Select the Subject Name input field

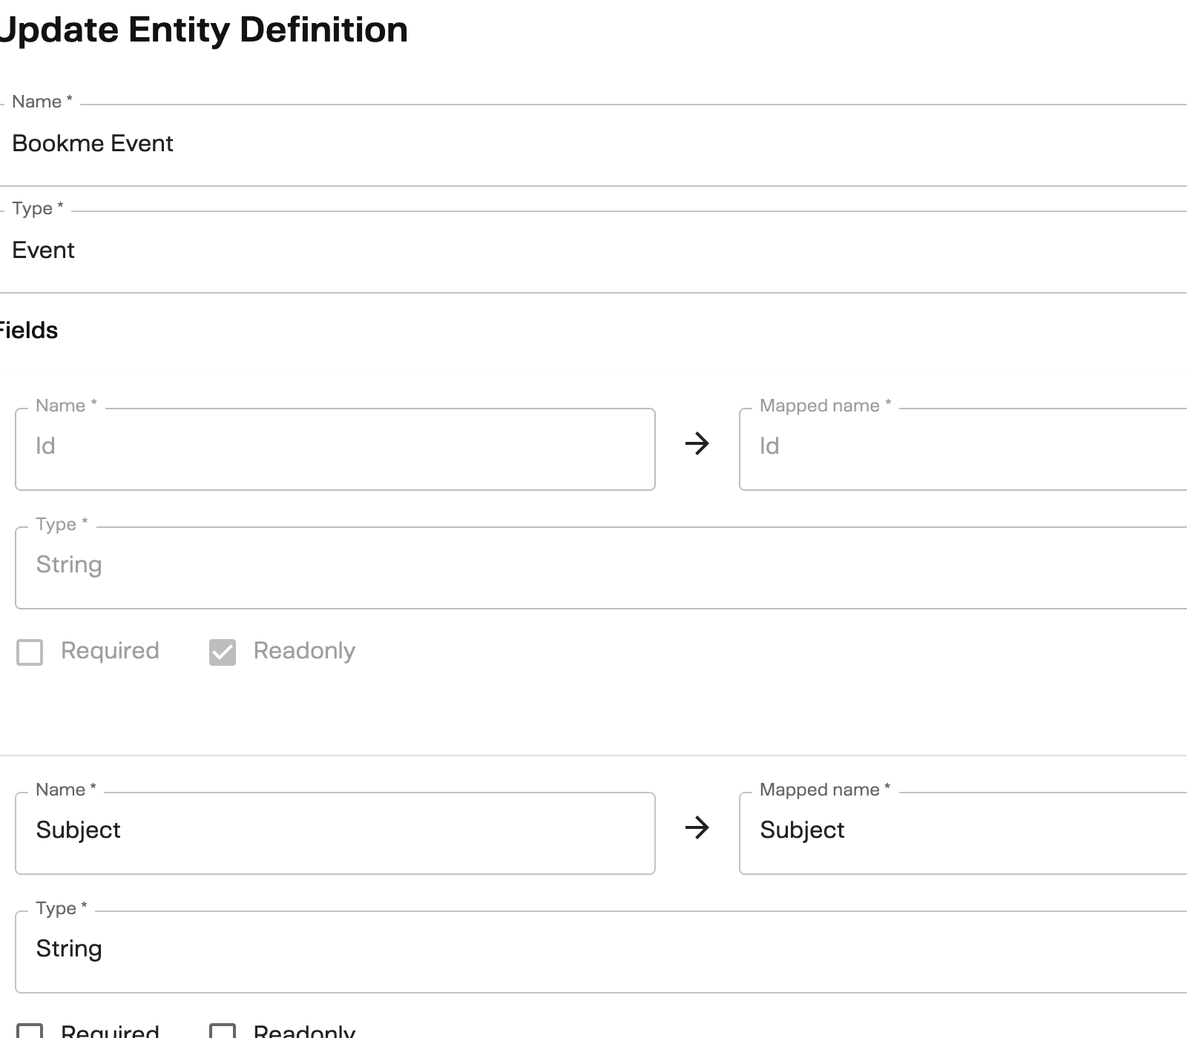coord(334,830)
